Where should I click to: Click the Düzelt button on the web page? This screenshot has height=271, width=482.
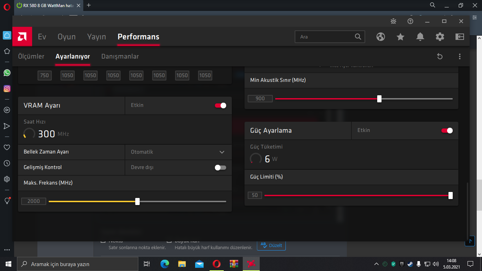pos(271,246)
